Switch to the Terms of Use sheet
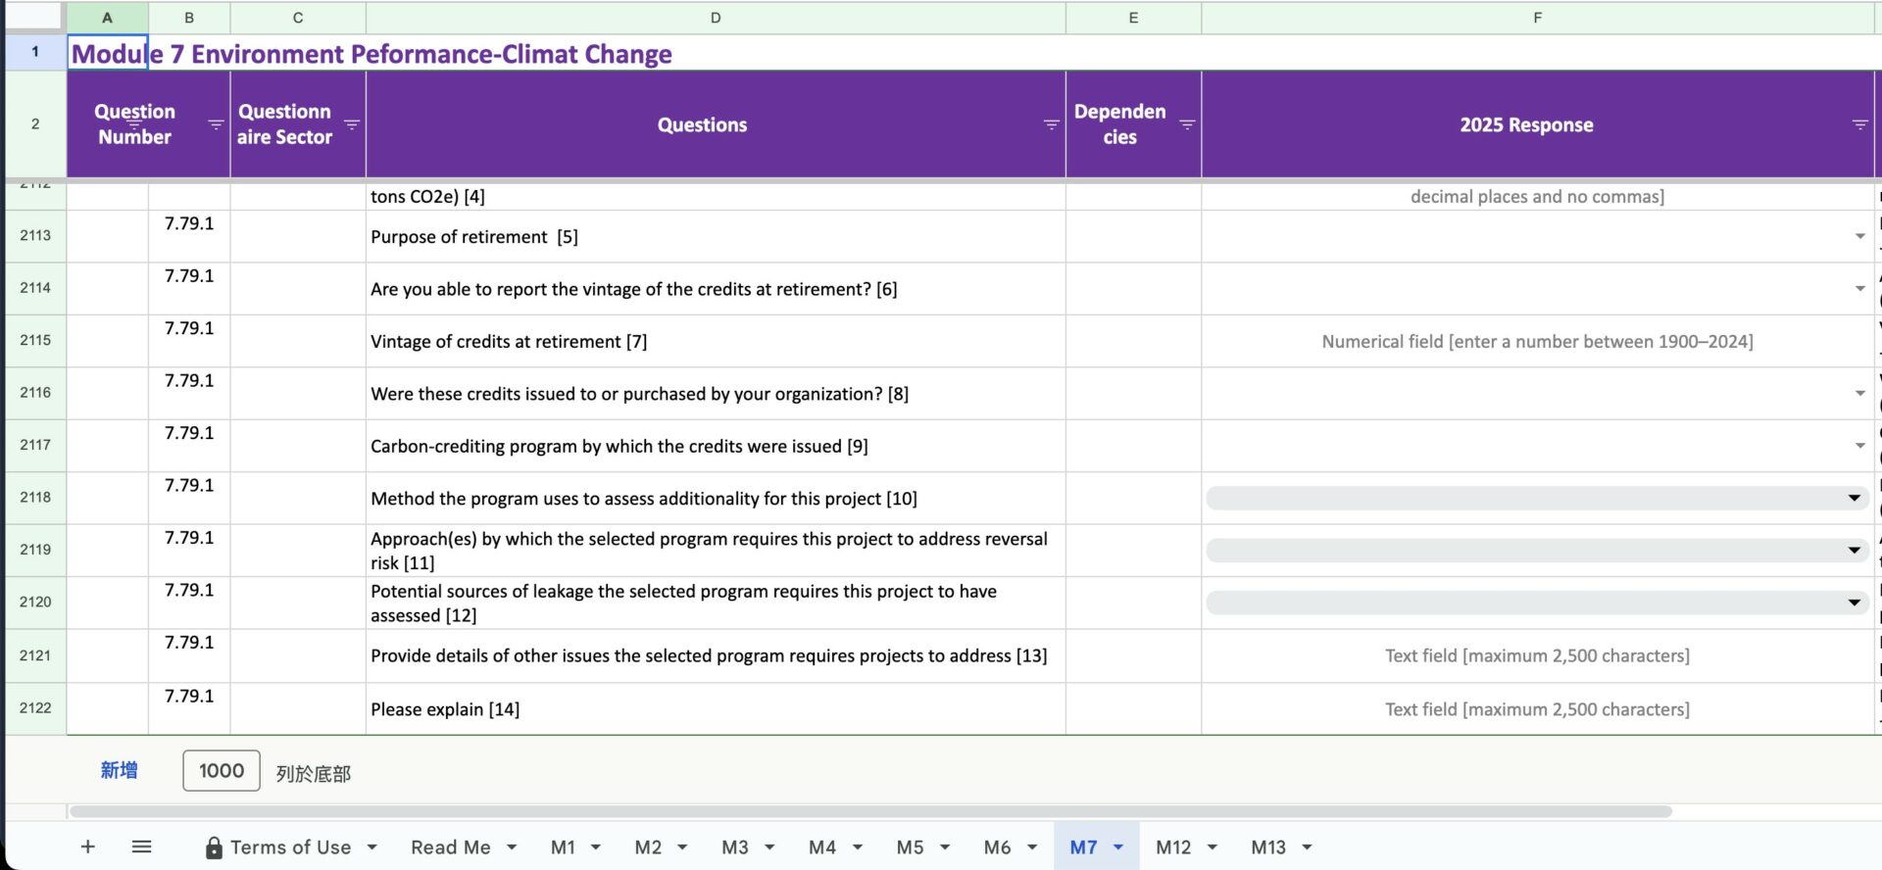This screenshot has height=870, width=1882. [x=290, y=847]
